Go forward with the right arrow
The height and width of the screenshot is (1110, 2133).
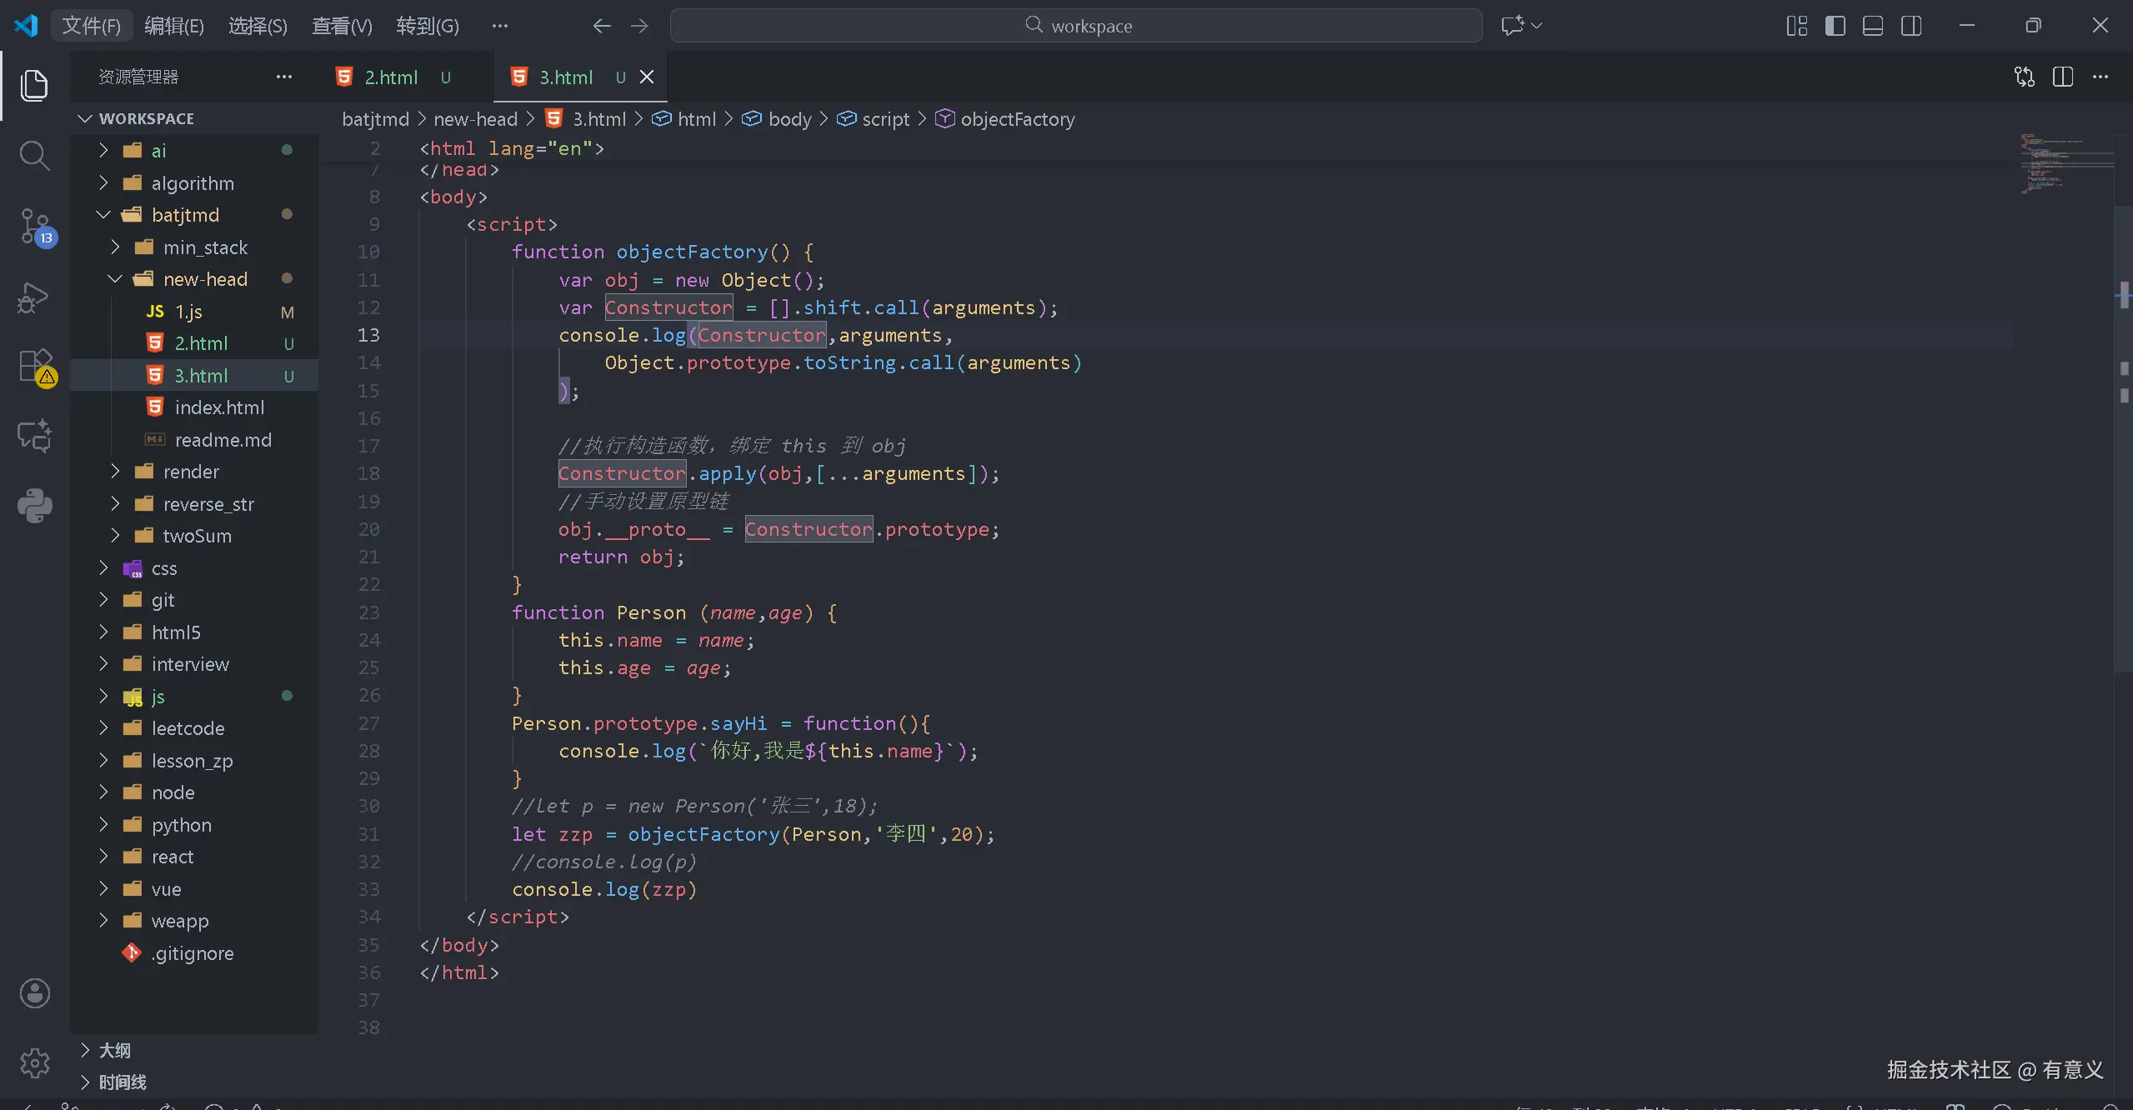[x=639, y=26]
